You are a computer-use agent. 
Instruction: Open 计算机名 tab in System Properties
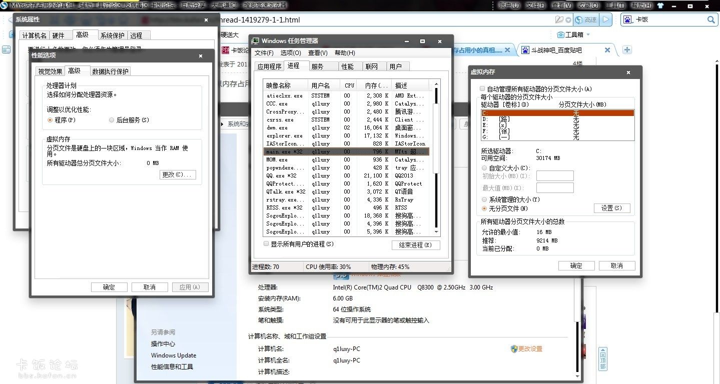coord(35,35)
